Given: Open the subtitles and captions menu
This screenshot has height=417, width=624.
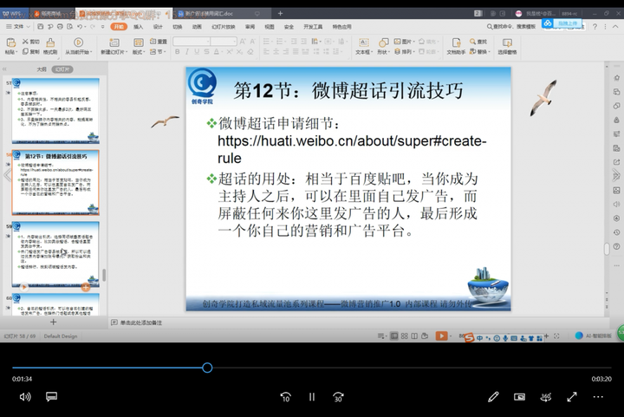Looking at the screenshot, I should click(x=51, y=396).
